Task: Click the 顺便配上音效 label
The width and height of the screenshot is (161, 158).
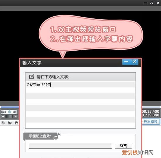Action: (40, 136)
